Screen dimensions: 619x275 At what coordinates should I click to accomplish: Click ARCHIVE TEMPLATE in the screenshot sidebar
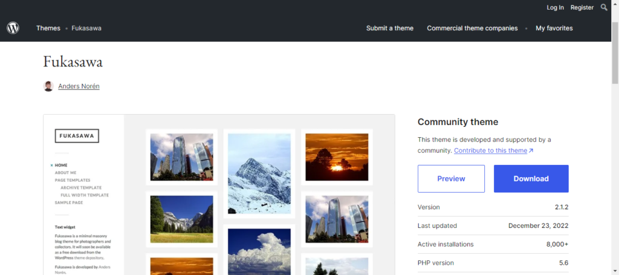pyautogui.click(x=81, y=188)
